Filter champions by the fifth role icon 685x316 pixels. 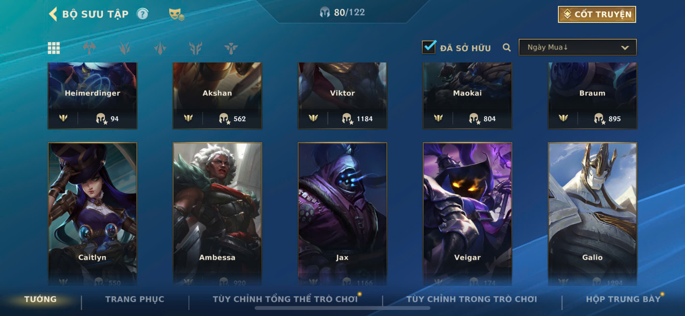(231, 48)
